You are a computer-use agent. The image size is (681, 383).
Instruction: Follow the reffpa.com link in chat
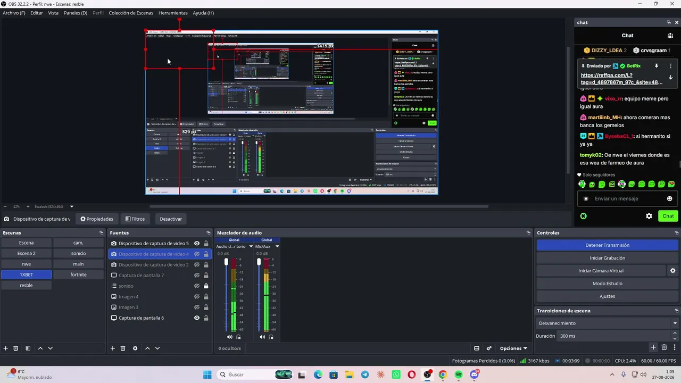click(x=622, y=79)
